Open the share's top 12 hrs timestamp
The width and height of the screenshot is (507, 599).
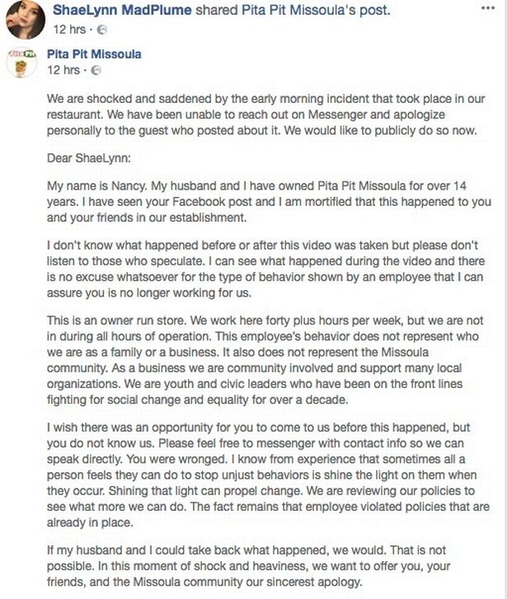[65, 28]
